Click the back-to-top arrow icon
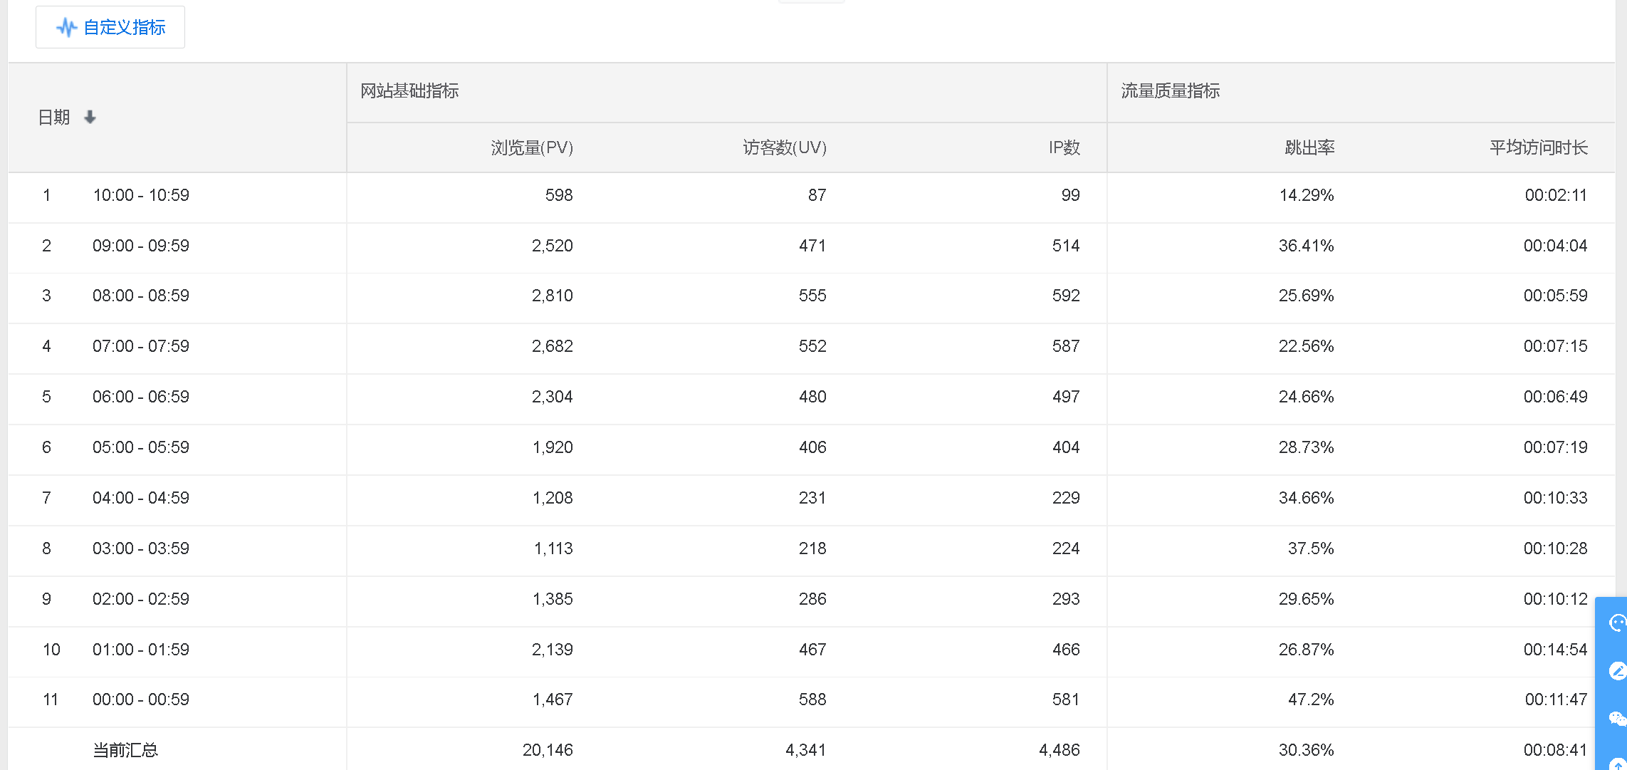Viewport: 1627px width, 770px height. [x=1617, y=763]
